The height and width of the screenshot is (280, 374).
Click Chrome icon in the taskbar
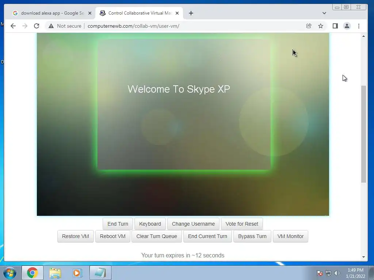pos(33,273)
